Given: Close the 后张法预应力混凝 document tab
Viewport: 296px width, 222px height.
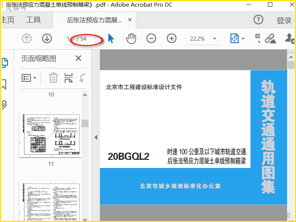Looking at the screenshot, I should pos(130,20).
